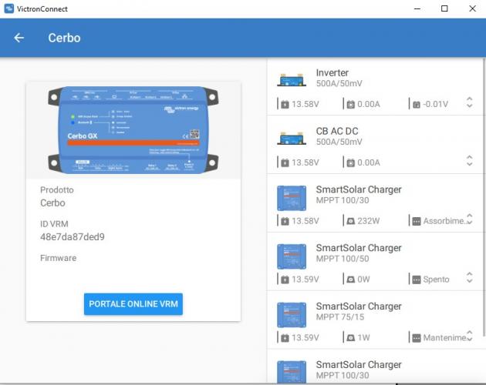Open the last SmartSolar Charger entry at bottom

pyautogui.click(x=370, y=370)
